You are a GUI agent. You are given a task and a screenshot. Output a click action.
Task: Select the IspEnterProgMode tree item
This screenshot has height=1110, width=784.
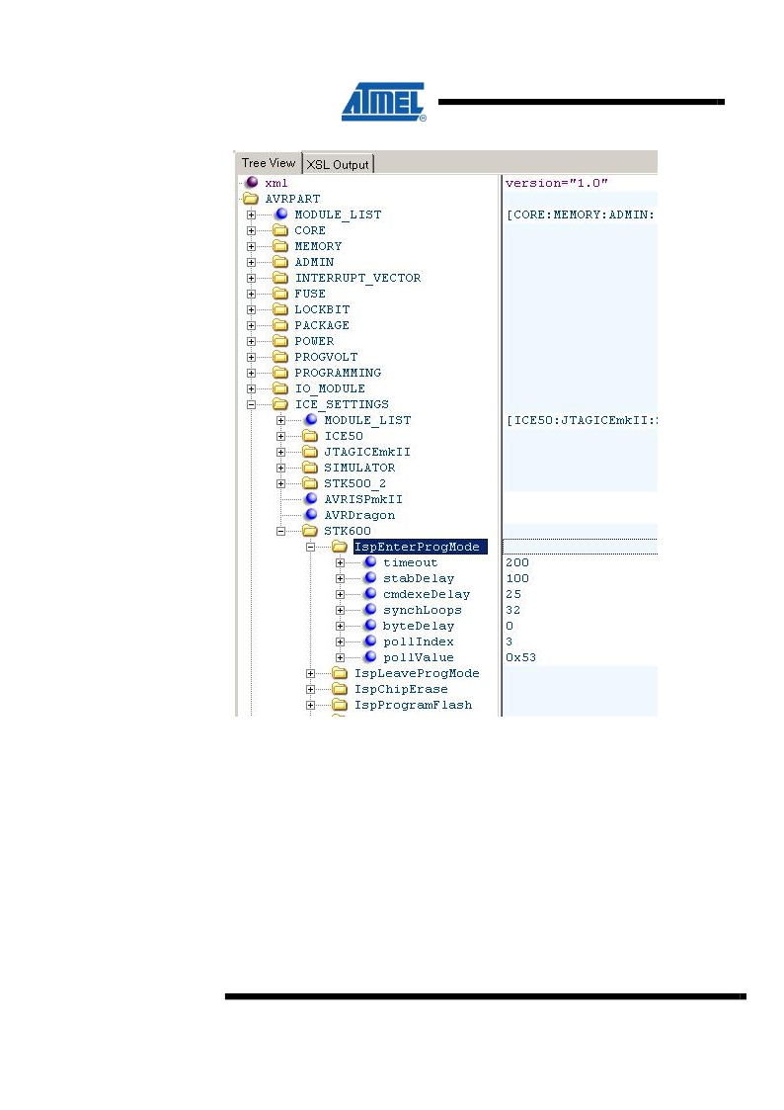click(x=420, y=547)
